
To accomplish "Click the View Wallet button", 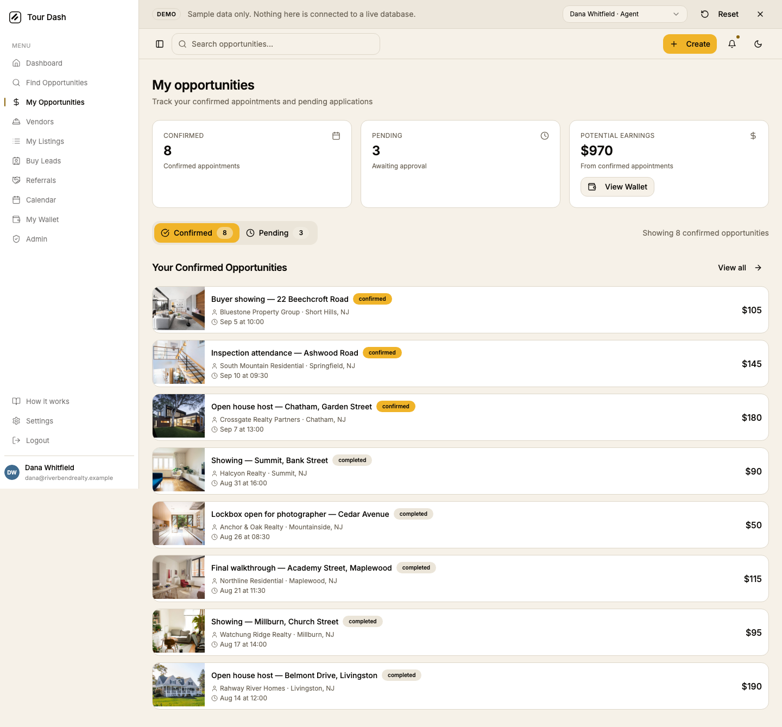I will [617, 187].
